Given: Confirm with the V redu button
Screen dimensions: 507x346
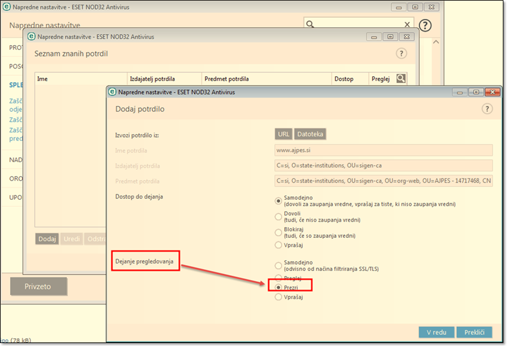Looking at the screenshot, I should tap(436, 332).
